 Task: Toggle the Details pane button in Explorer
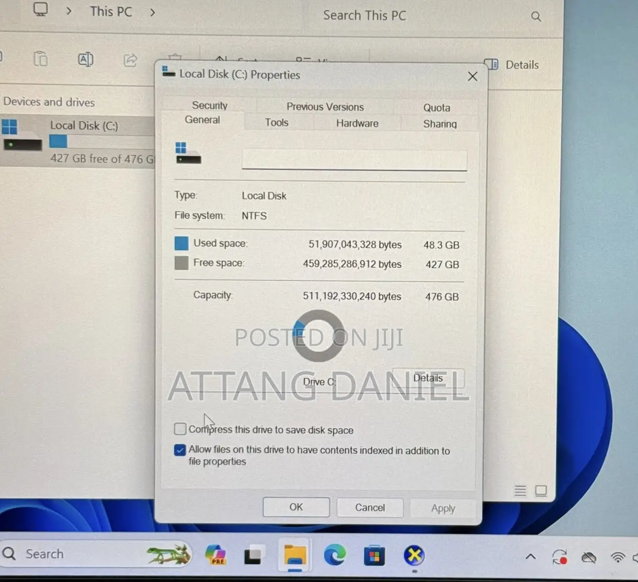(x=512, y=65)
